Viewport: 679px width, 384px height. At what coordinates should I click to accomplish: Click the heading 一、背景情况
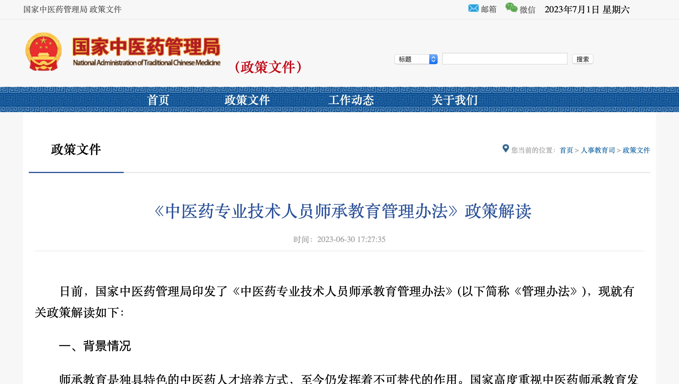coord(95,346)
